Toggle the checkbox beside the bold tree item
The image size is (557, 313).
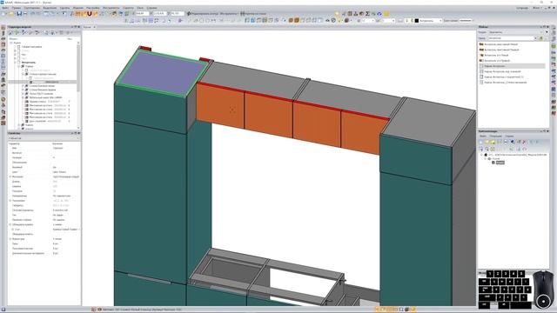19,62
